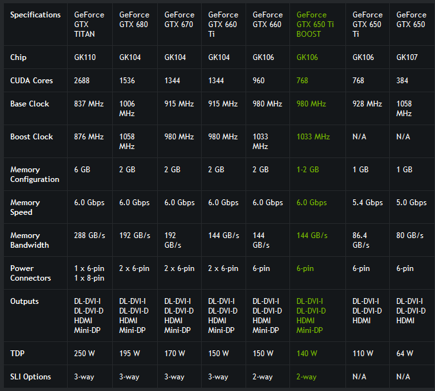Click the Boost Clock row label
The width and height of the screenshot is (435, 391).
pos(32,137)
